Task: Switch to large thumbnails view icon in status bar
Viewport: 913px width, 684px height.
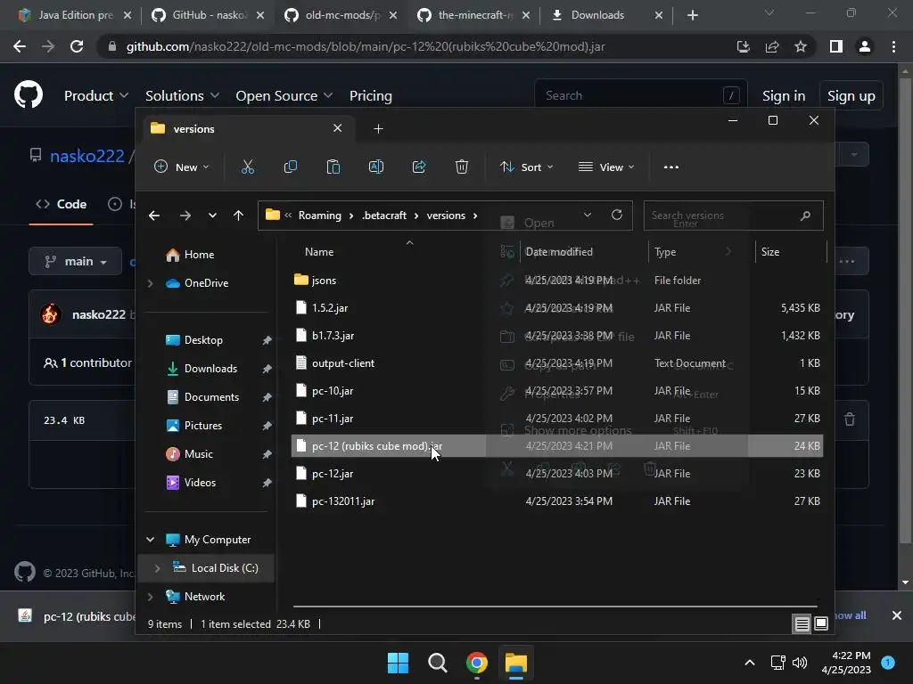Action: pos(821,624)
